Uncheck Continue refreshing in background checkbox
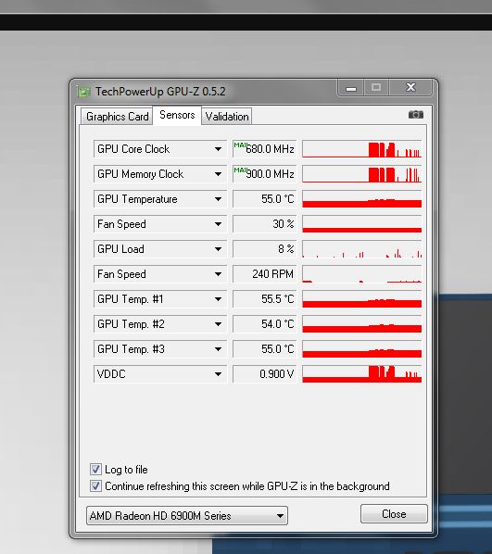 (x=95, y=485)
